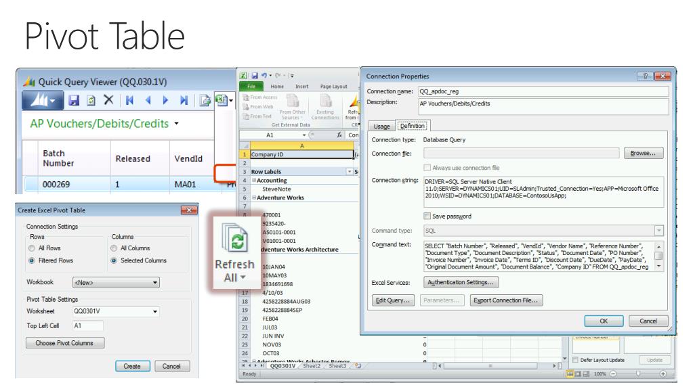Click the delete X icon in Quick Query Viewer
Viewport: 693px width, 389px height.
point(108,100)
